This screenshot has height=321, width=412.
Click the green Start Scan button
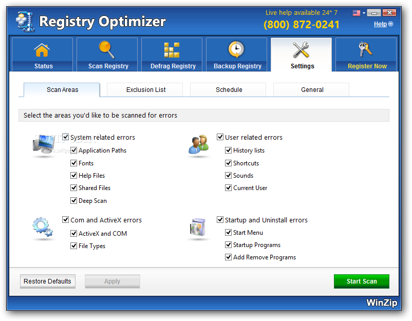click(362, 281)
